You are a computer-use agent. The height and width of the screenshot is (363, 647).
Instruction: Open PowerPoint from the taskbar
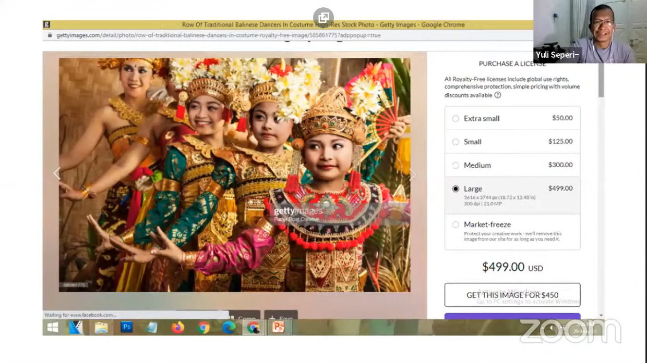(x=278, y=327)
